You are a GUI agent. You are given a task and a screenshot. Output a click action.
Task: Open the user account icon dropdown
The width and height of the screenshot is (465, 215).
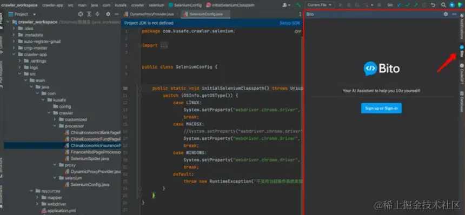286,5
